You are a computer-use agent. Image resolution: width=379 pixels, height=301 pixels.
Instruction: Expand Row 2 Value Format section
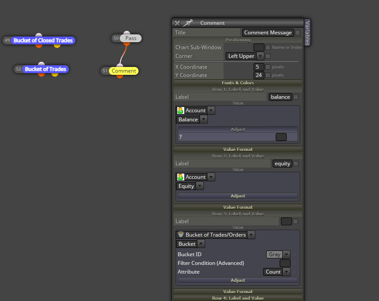pyautogui.click(x=238, y=207)
